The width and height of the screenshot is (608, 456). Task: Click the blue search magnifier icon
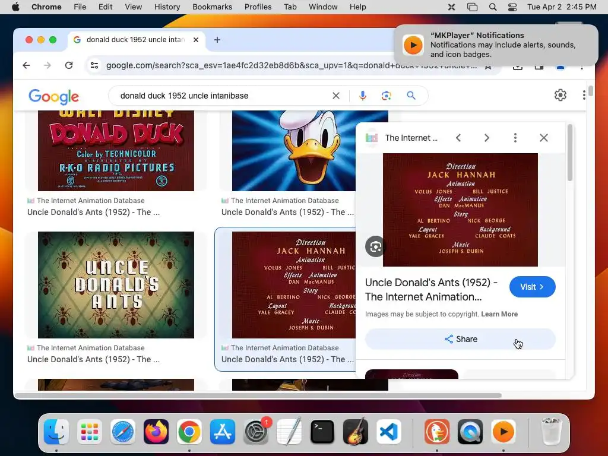411,96
